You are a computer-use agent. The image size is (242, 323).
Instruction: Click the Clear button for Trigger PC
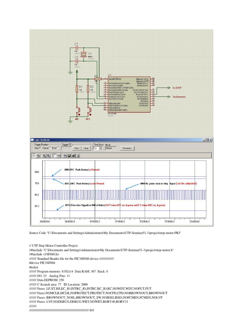coord(86,148)
